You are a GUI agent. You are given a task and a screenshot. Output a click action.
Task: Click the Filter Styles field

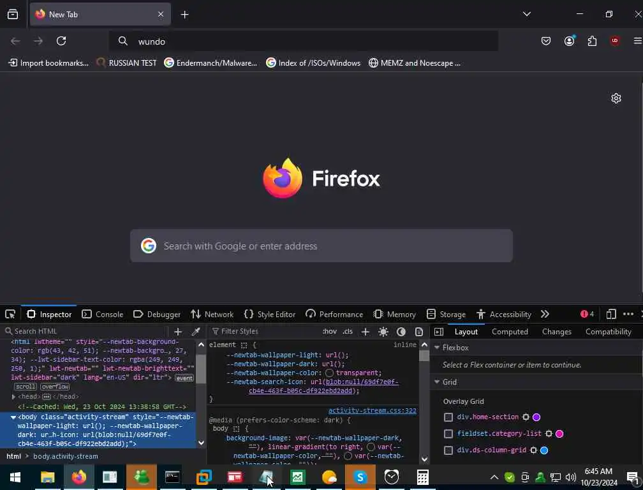click(x=265, y=331)
